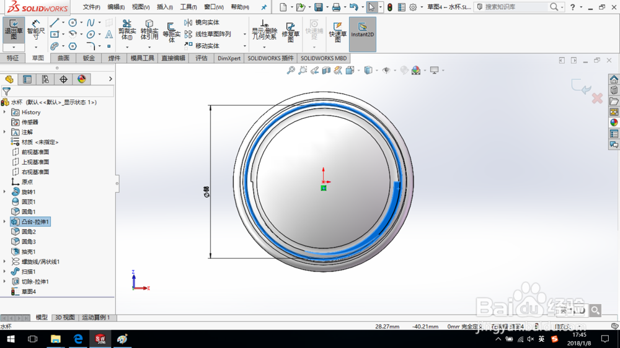Screen dimensions: 620x348
Task: Click Repair Sketch (修复草图)
Action: click(290, 32)
